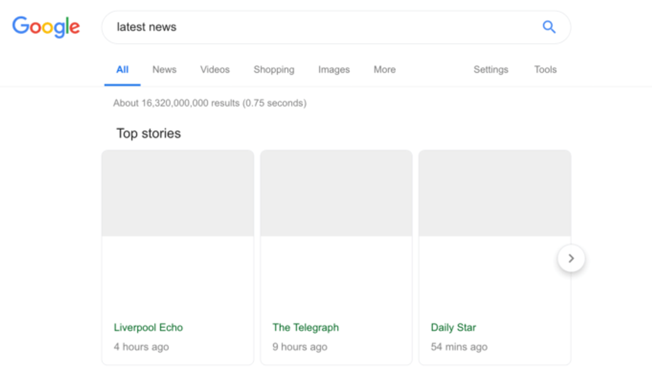Click the search input field
Screen dimensions: 652x367
(x=285, y=27)
